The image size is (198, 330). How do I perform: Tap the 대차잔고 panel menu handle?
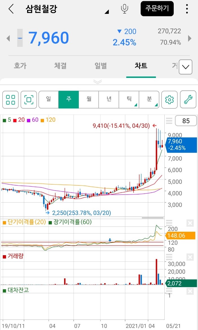pos(169,291)
